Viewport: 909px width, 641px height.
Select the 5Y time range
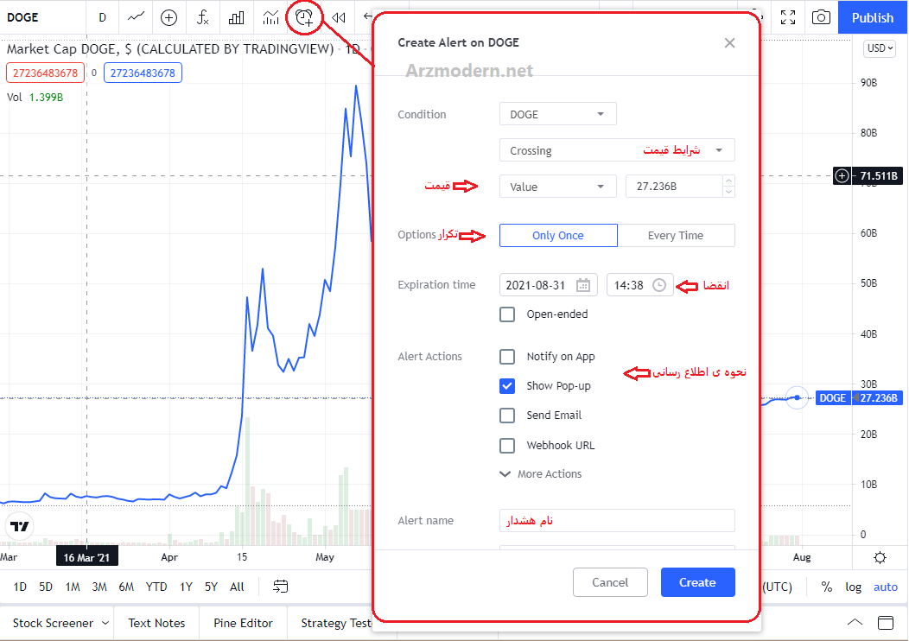click(211, 587)
